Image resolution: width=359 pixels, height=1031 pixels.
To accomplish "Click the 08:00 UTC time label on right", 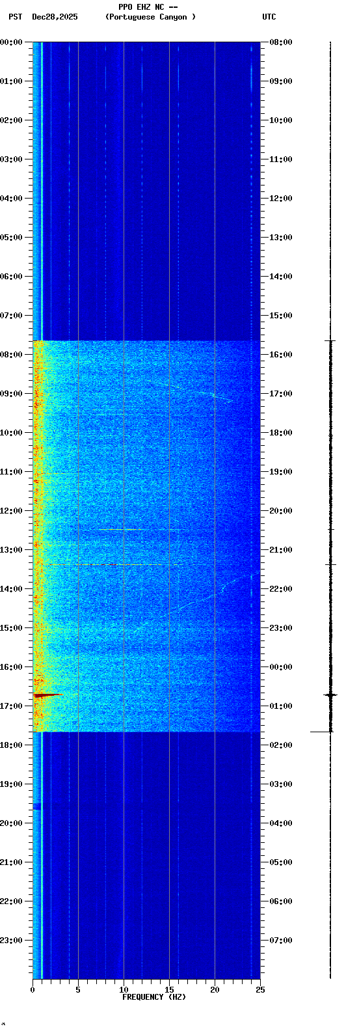I will [x=281, y=42].
